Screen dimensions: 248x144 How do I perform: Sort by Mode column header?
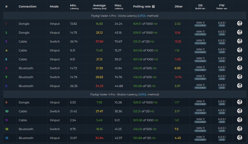click(54, 6)
